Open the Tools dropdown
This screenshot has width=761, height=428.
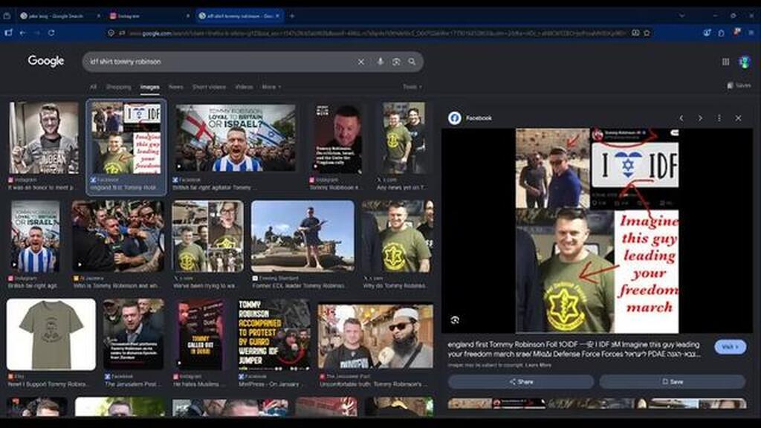[412, 87]
